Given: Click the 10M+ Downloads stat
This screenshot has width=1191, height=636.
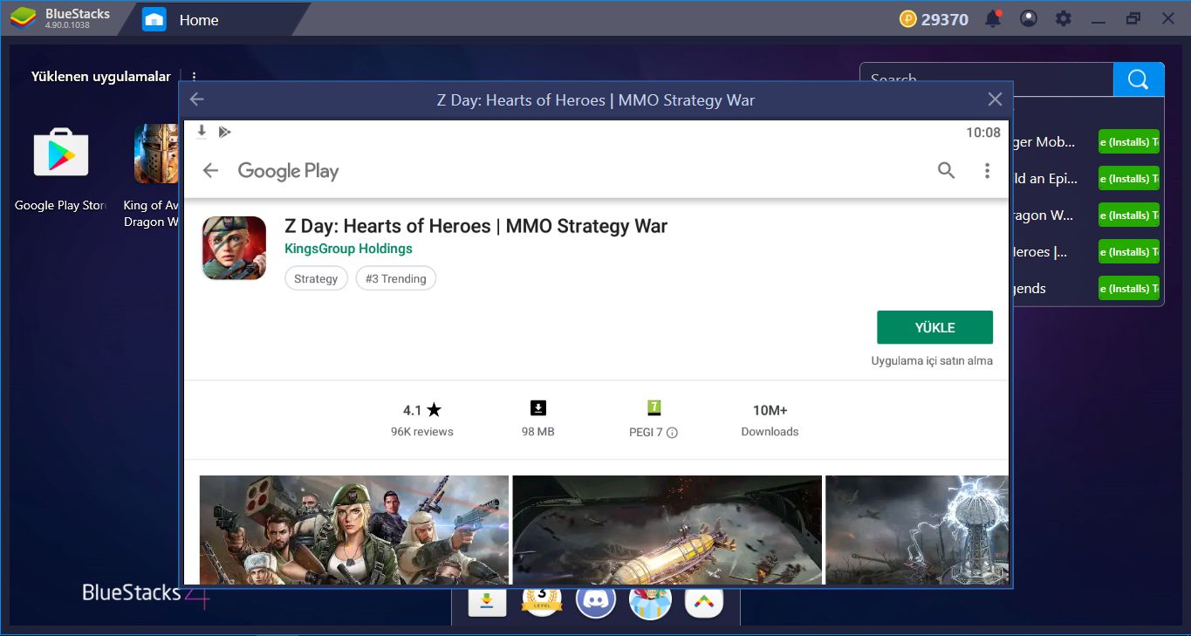Looking at the screenshot, I should (x=770, y=420).
